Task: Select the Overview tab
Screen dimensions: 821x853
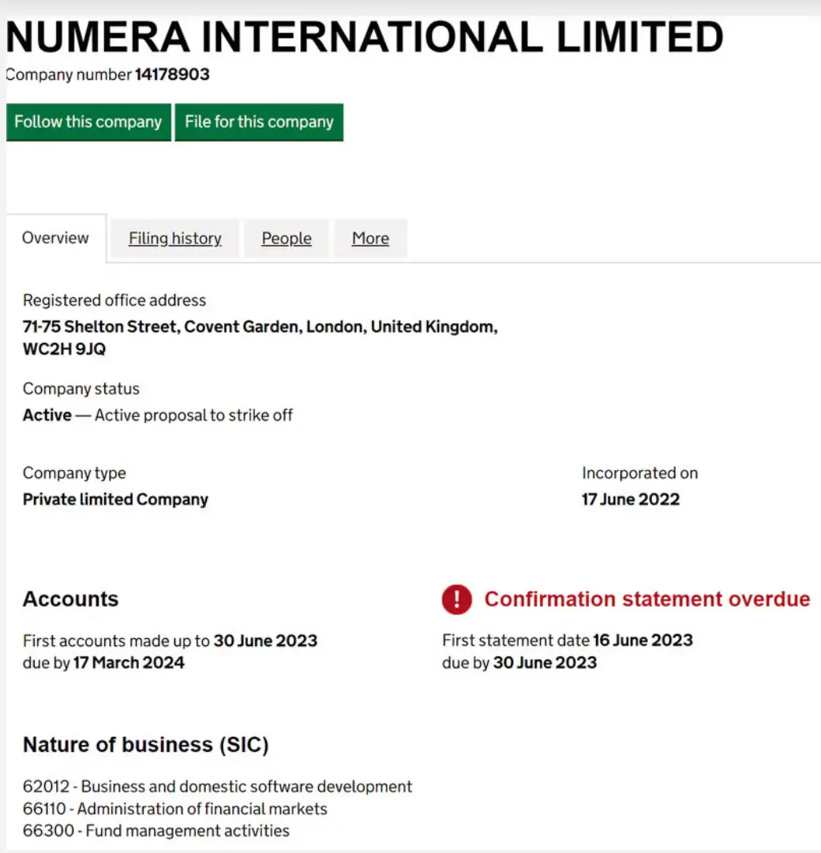Action: 54,237
